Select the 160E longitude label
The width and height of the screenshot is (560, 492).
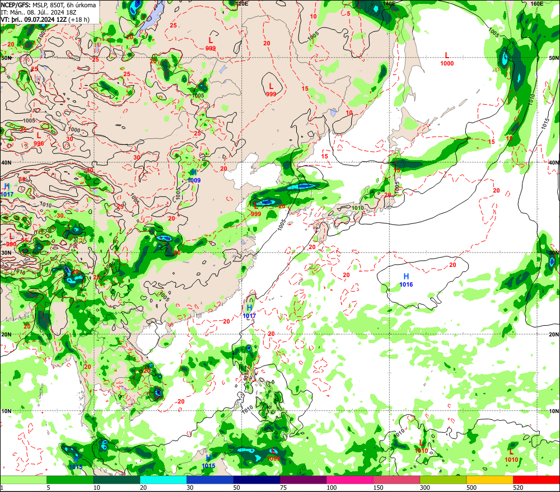click(537, 3)
